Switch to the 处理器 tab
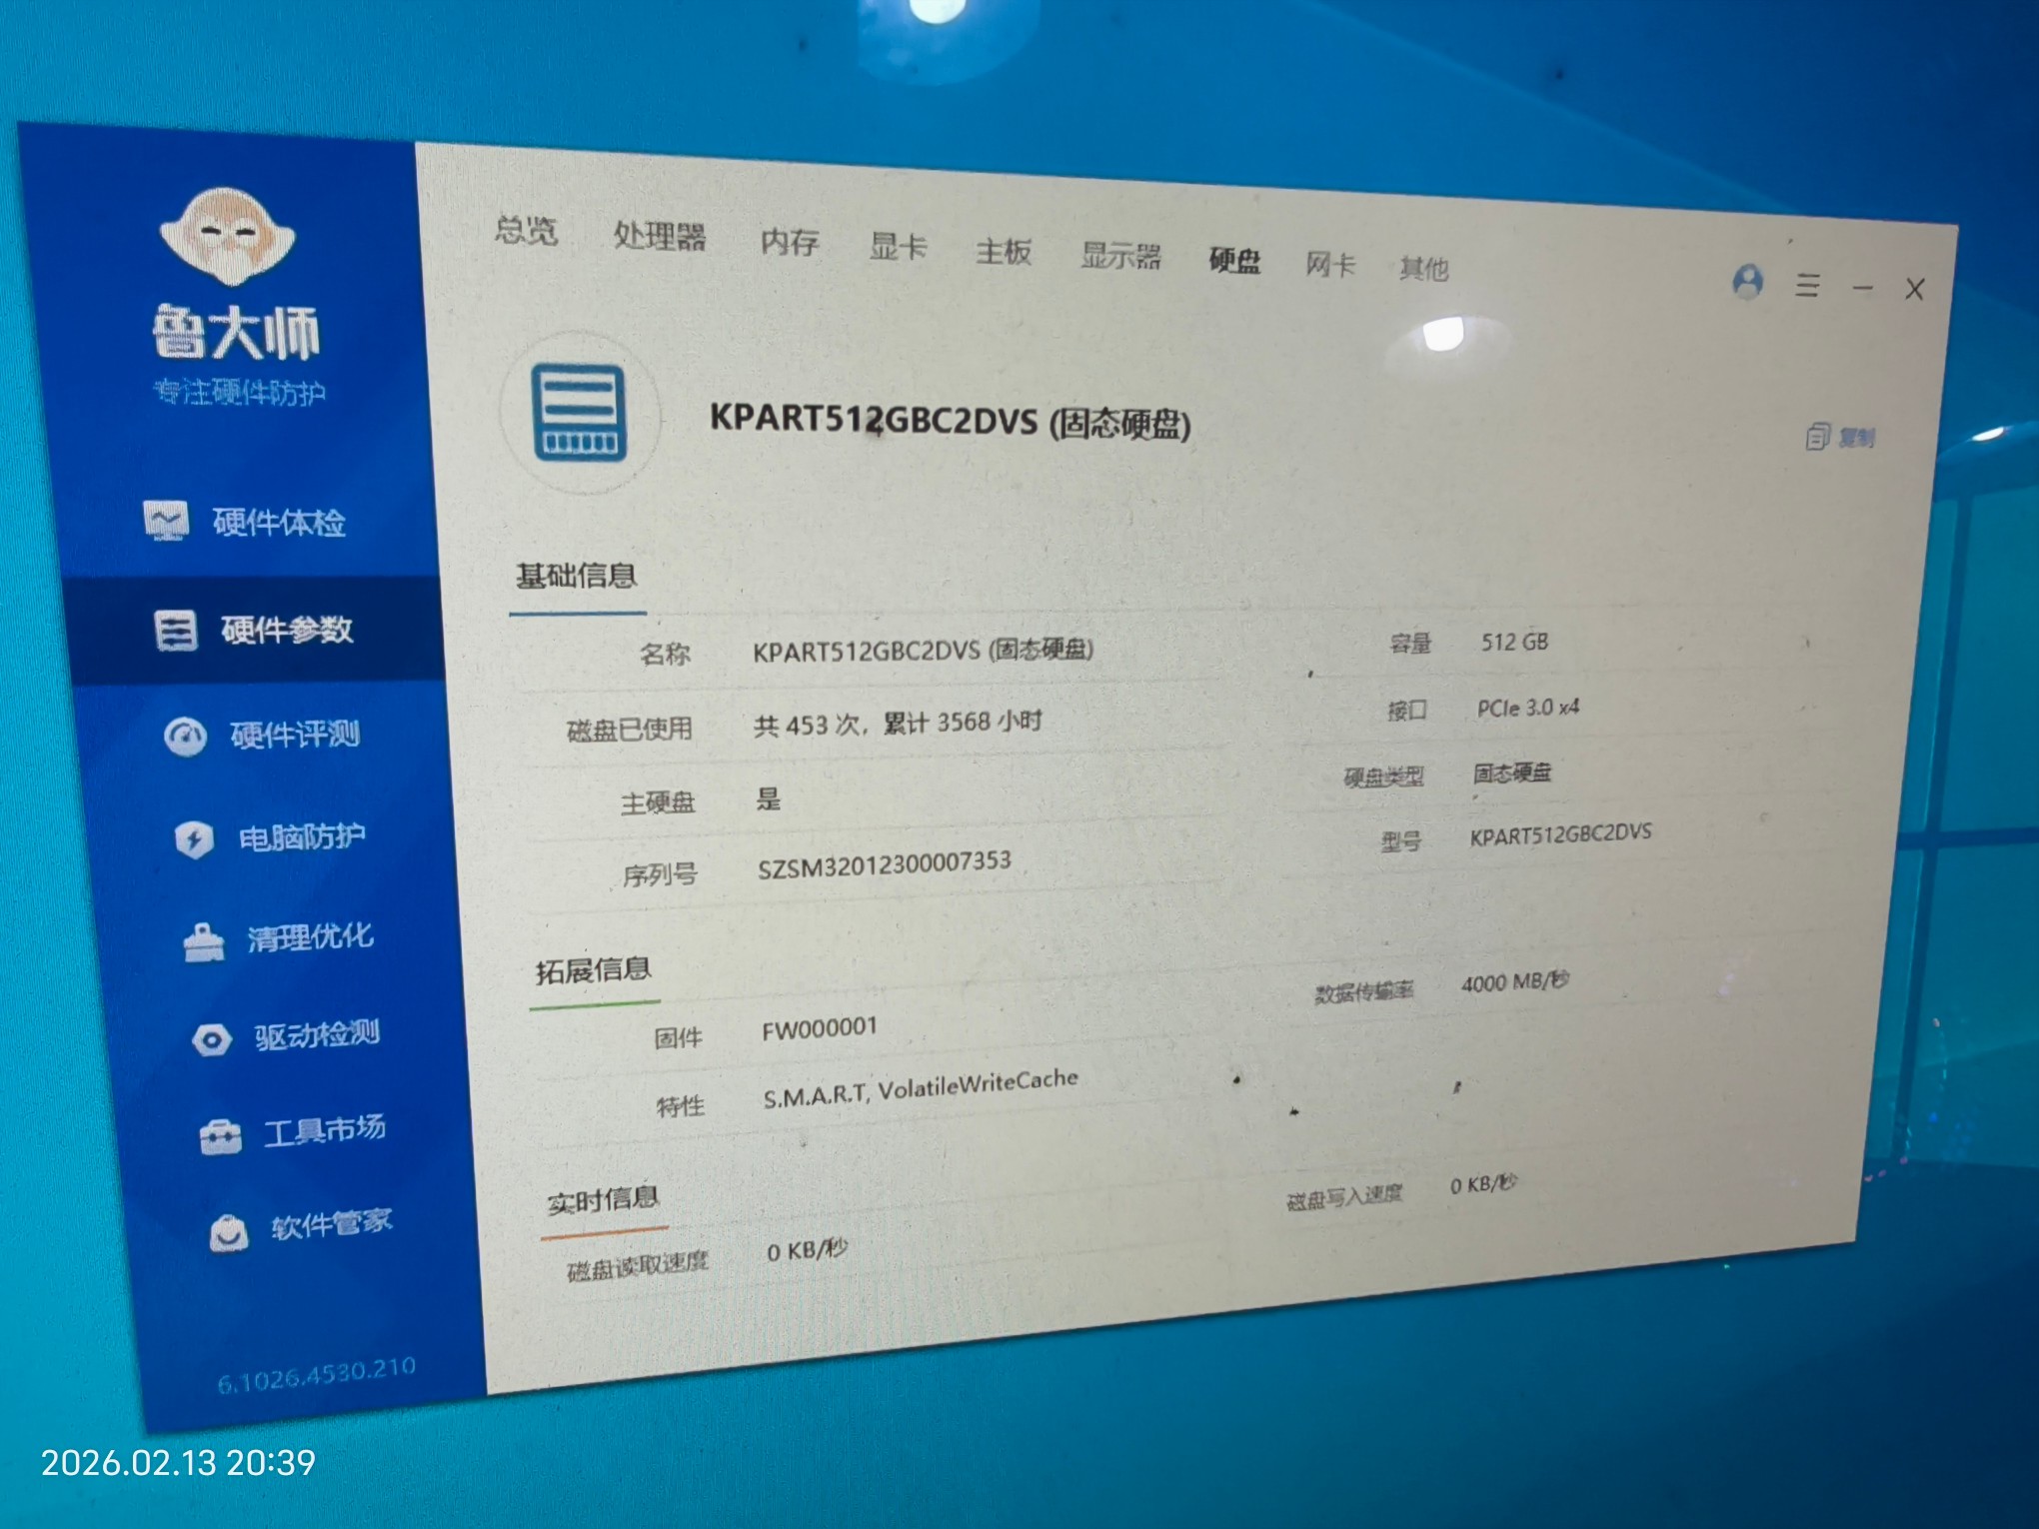This screenshot has height=1529, width=2039. (660, 237)
